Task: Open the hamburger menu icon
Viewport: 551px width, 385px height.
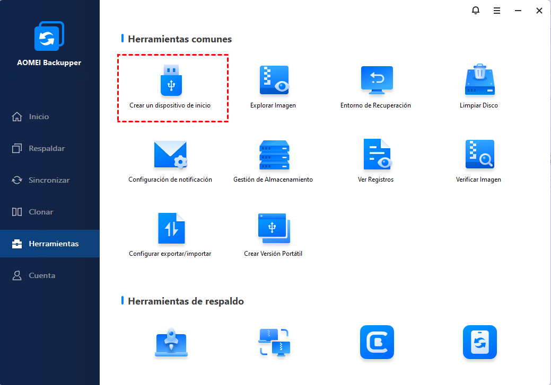Action: [497, 11]
